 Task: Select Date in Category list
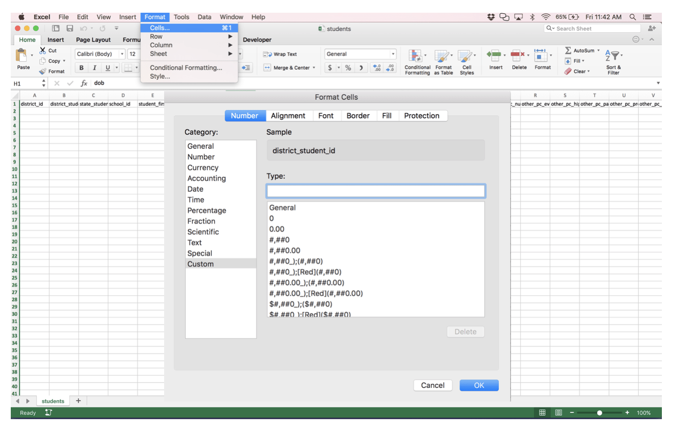click(220, 189)
